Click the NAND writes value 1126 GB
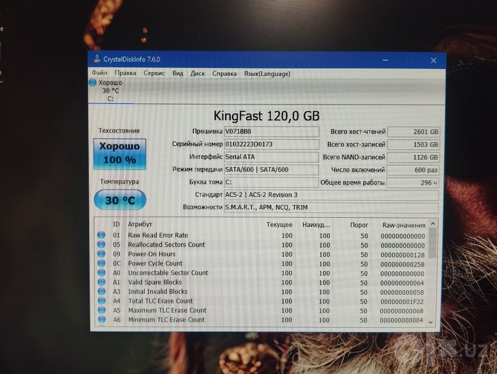The image size is (497, 374). click(414, 157)
